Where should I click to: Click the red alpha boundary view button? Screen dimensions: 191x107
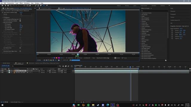coord(56,58)
